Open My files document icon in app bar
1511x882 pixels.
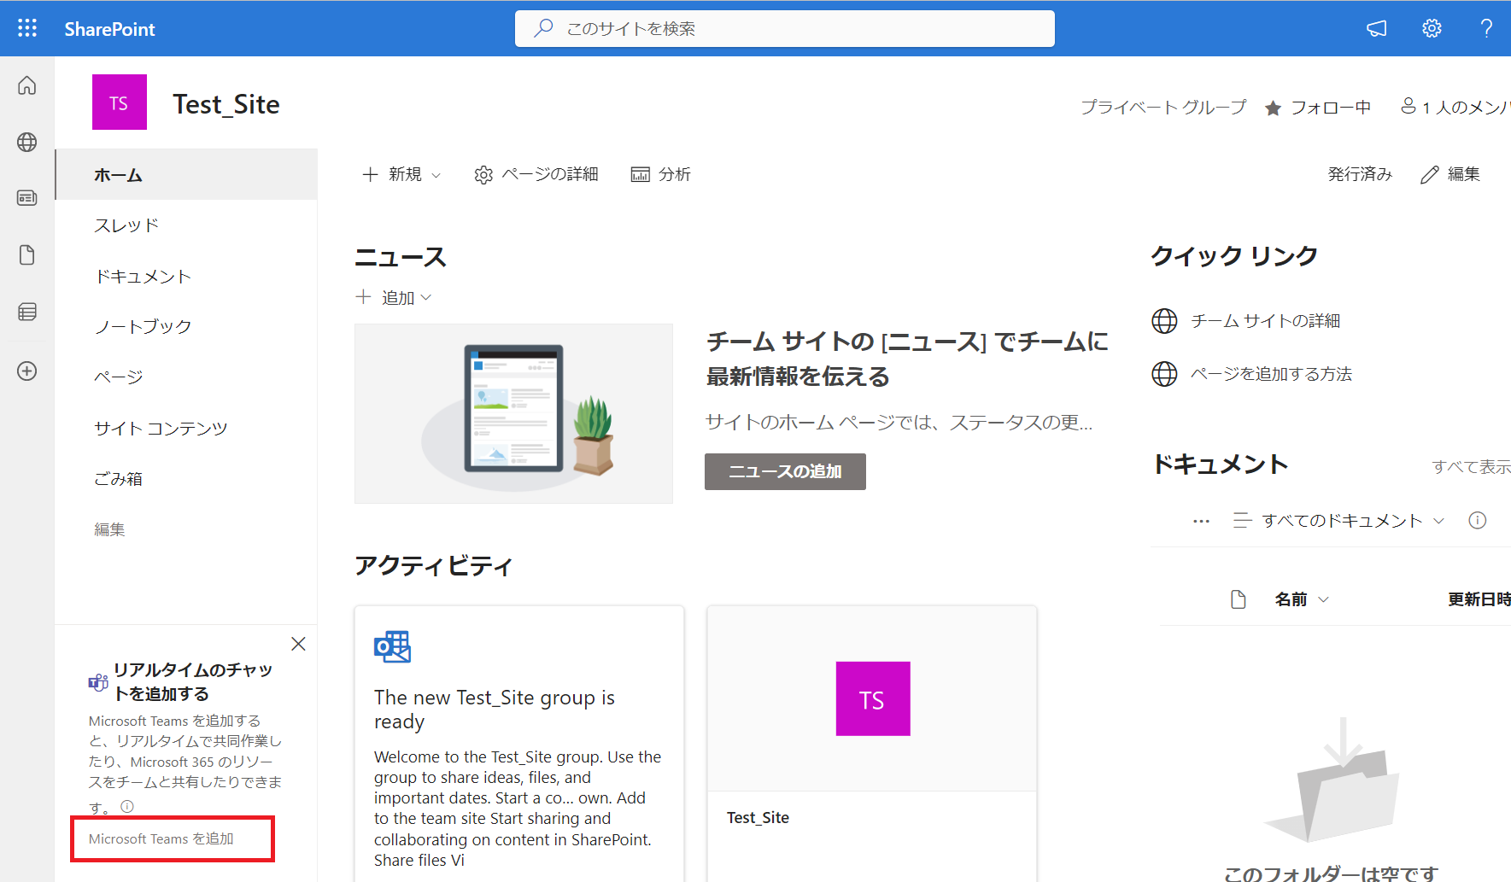pyautogui.click(x=27, y=255)
